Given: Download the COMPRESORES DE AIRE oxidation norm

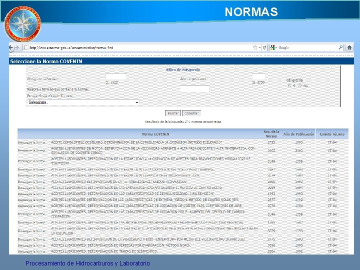Looking at the screenshot, I should click(31, 206).
